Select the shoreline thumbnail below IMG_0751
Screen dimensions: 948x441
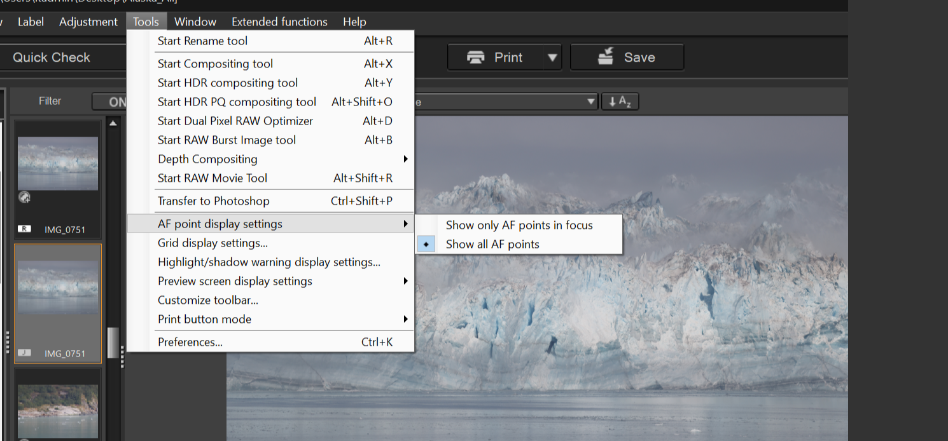pos(58,412)
